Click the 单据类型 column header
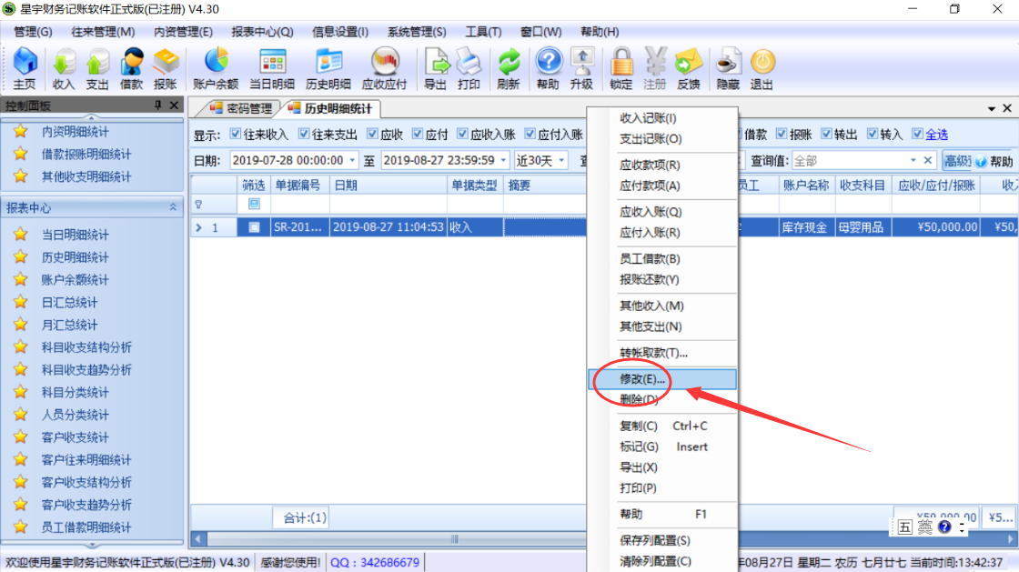This screenshot has width=1019, height=572. 474,185
